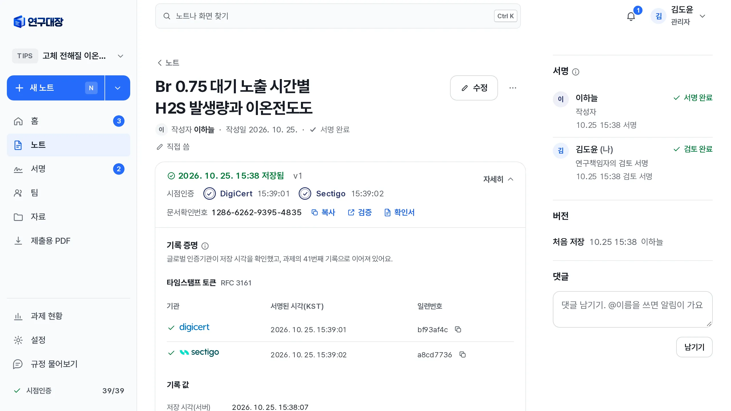The image size is (731, 411).
Task: Click the 연구대장 logo
Action: (x=38, y=22)
